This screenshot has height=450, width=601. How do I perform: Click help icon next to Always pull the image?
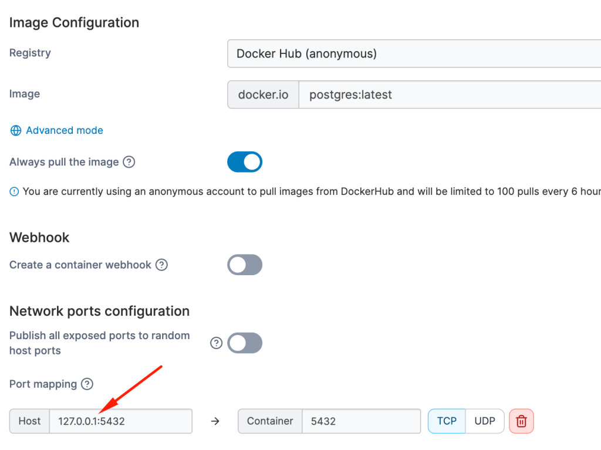[129, 162]
